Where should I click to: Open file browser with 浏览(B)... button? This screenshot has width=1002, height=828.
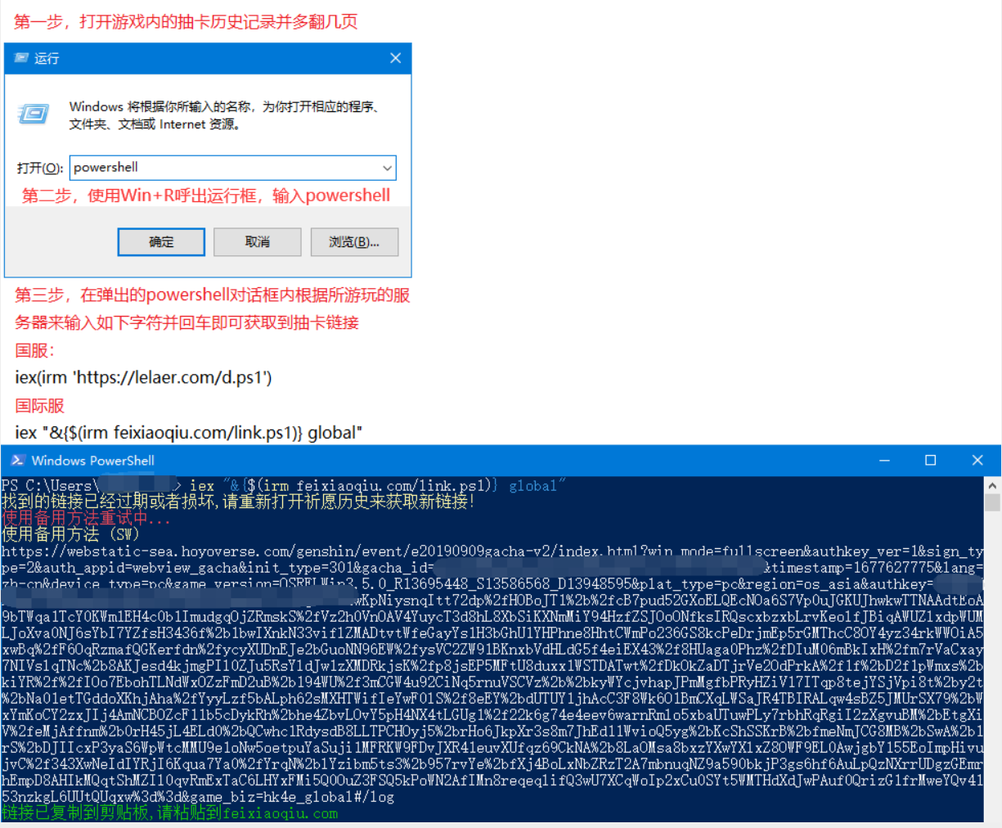[354, 242]
